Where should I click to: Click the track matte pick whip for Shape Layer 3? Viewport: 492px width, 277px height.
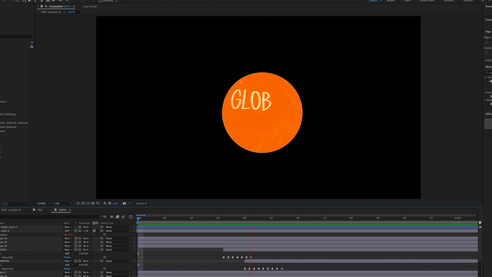coord(80,227)
